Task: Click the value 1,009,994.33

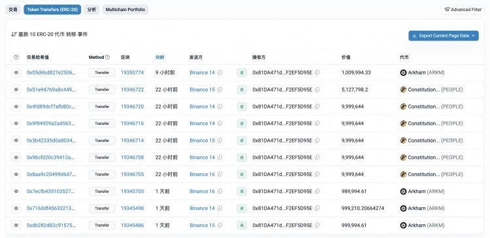Action: coord(356,73)
